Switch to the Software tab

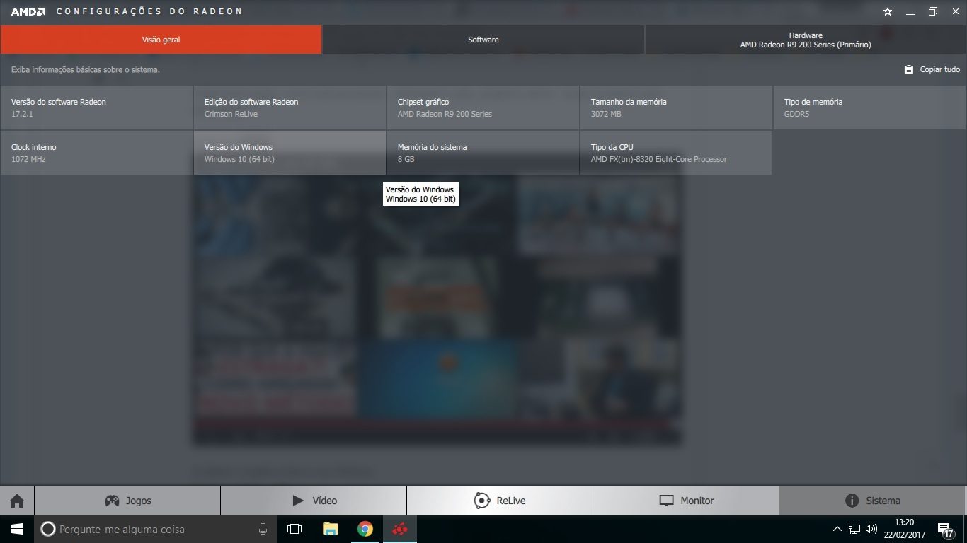(483, 40)
